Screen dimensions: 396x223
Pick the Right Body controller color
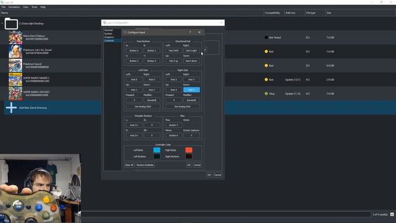(x=189, y=150)
